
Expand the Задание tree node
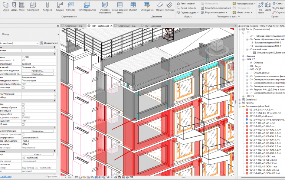pyautogui.click(x=243, y=56)
